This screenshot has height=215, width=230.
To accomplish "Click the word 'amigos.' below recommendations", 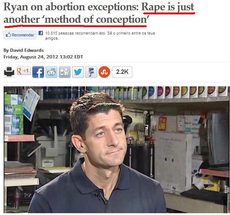I will click(52, 39).
